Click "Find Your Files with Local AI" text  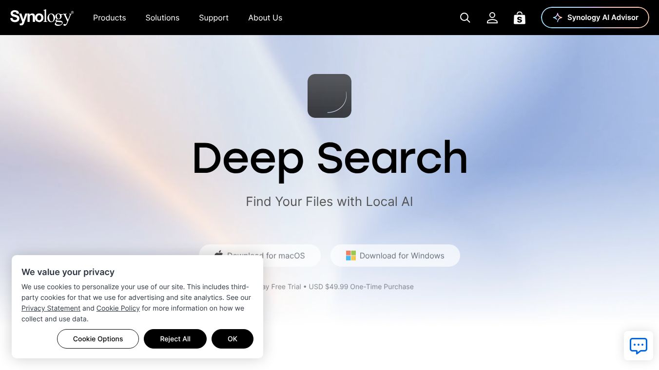329,202
